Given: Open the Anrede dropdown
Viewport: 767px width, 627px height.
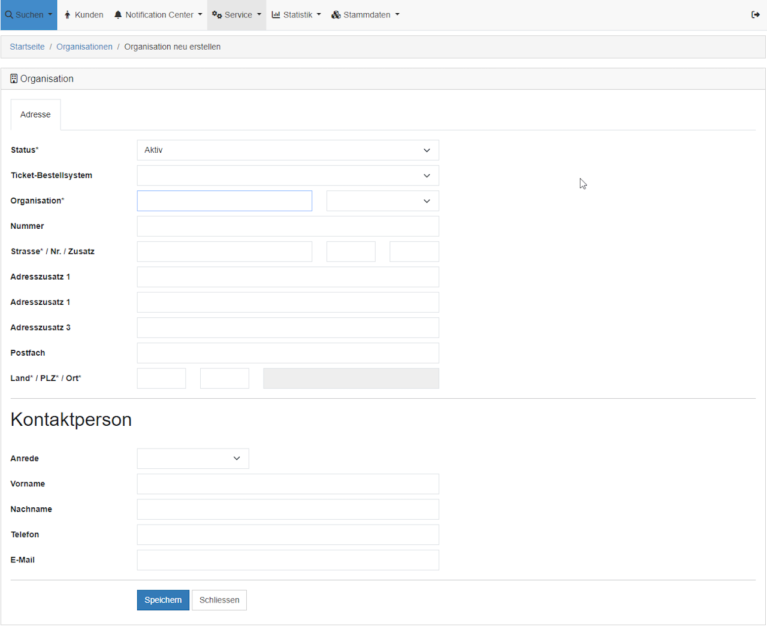Looking at the screenshot, I should click(192, 459).
